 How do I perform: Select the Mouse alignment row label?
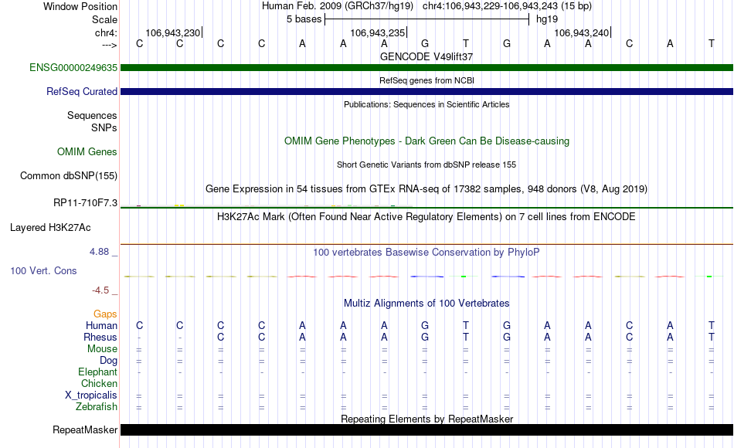click(102, 349)
